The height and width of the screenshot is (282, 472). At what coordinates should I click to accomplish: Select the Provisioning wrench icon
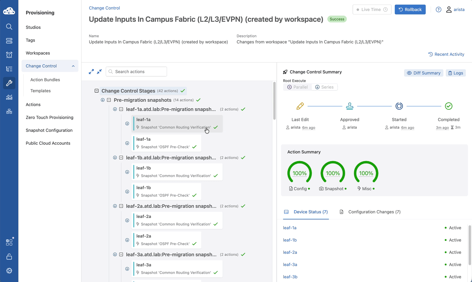pos(9,83)
